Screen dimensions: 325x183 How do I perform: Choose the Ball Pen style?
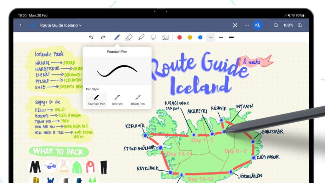pos(117,99)
